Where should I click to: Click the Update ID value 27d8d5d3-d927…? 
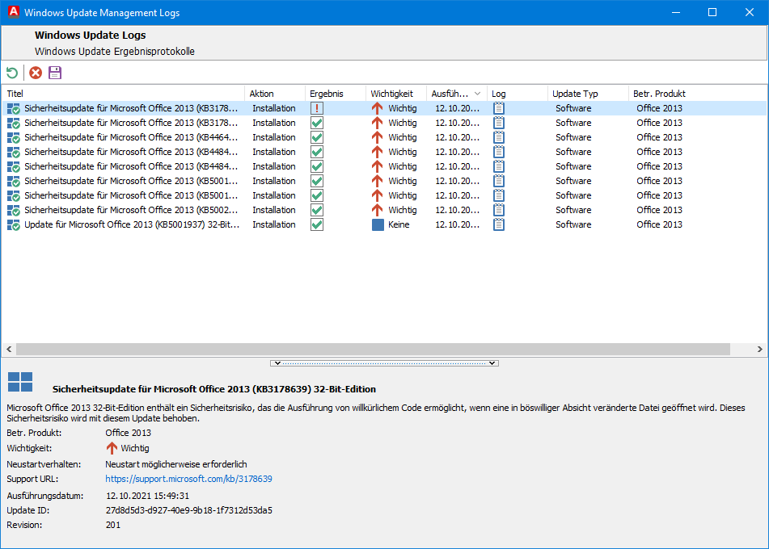coord(189,510)
